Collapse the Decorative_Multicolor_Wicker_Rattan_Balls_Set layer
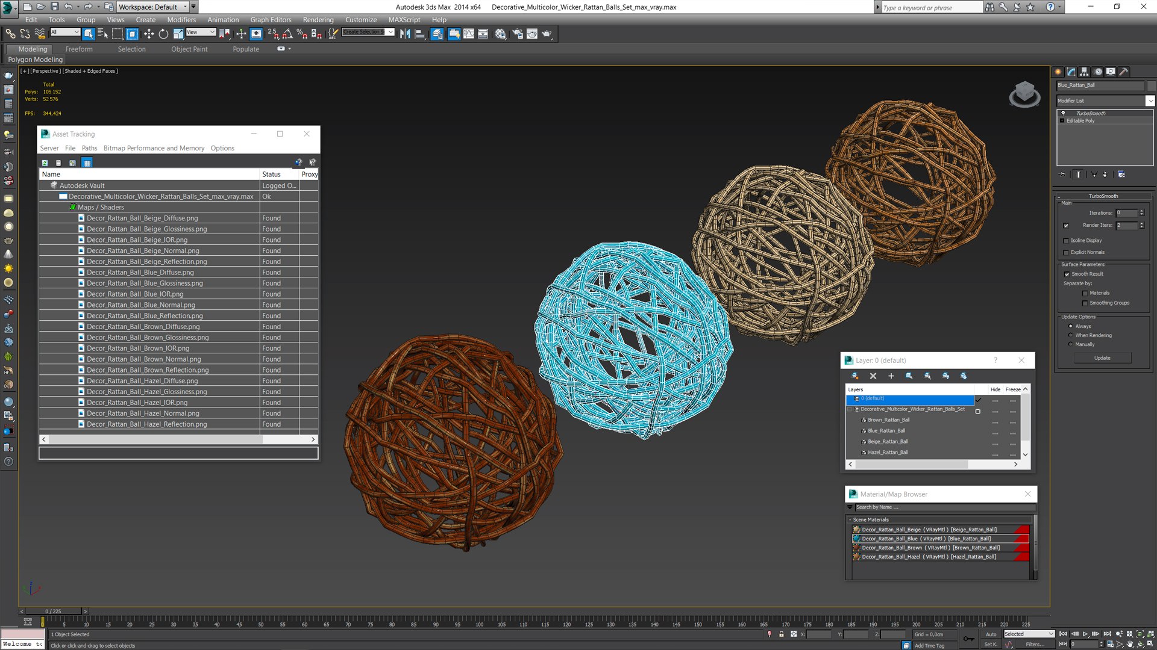The height and width of the screenshot is (650, 1157). point(850,409)
